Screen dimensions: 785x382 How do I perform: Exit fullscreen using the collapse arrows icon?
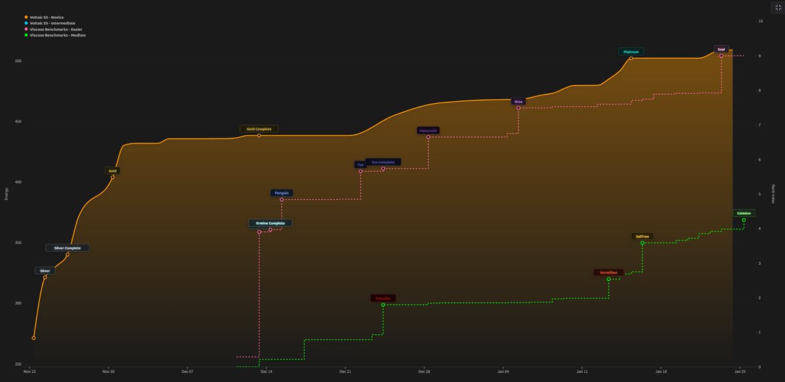click(x=778, y=7)
